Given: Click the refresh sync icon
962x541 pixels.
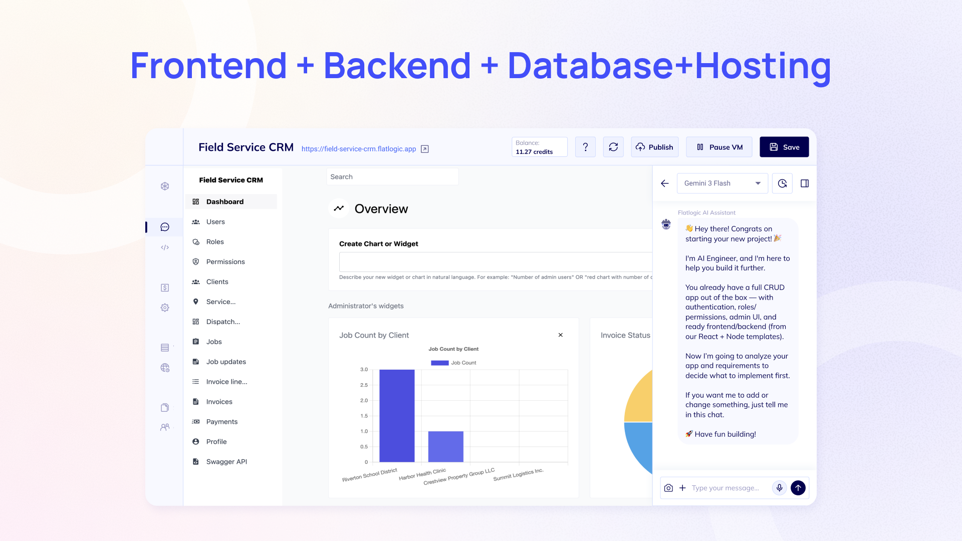Looking at the screenshot, I should click(613, 147).
